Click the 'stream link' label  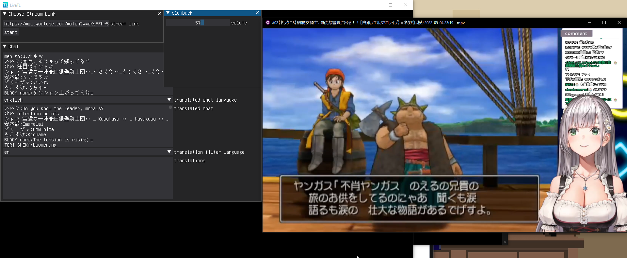coord(125,24)
